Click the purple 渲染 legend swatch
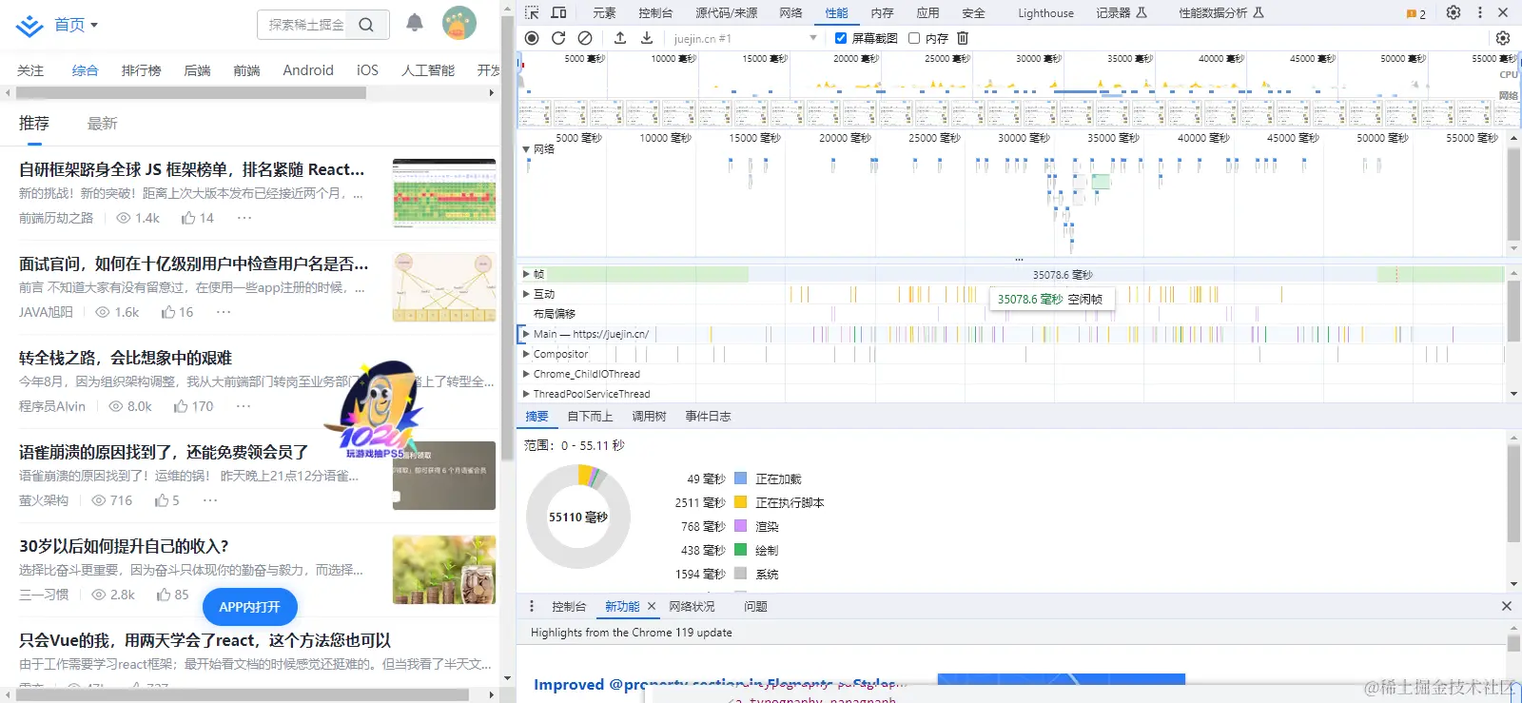Viewport: 1522px width, 703px height. coord(740,526)
